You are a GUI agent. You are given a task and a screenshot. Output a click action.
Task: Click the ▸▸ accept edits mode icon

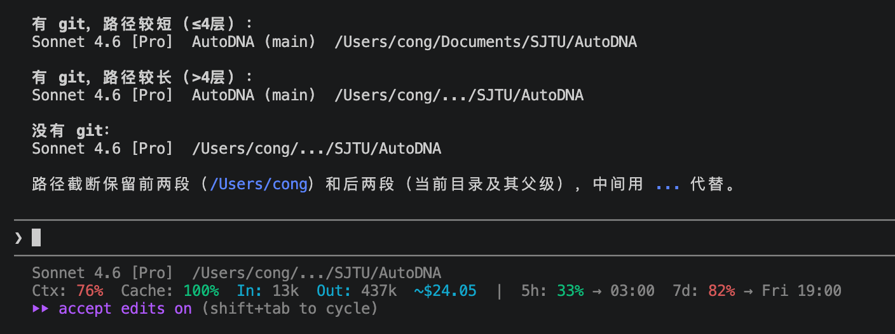[41, 309]
